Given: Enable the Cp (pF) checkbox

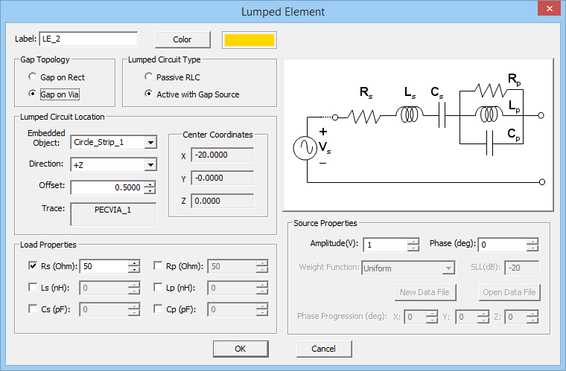Looking at the screenshot, I should pos(158,309).
